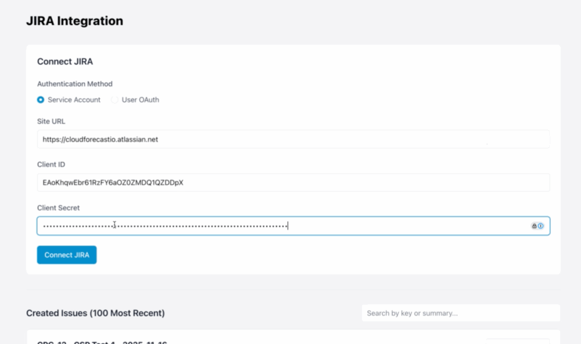Click the search by key or summary box

click(x=460, y=313)
